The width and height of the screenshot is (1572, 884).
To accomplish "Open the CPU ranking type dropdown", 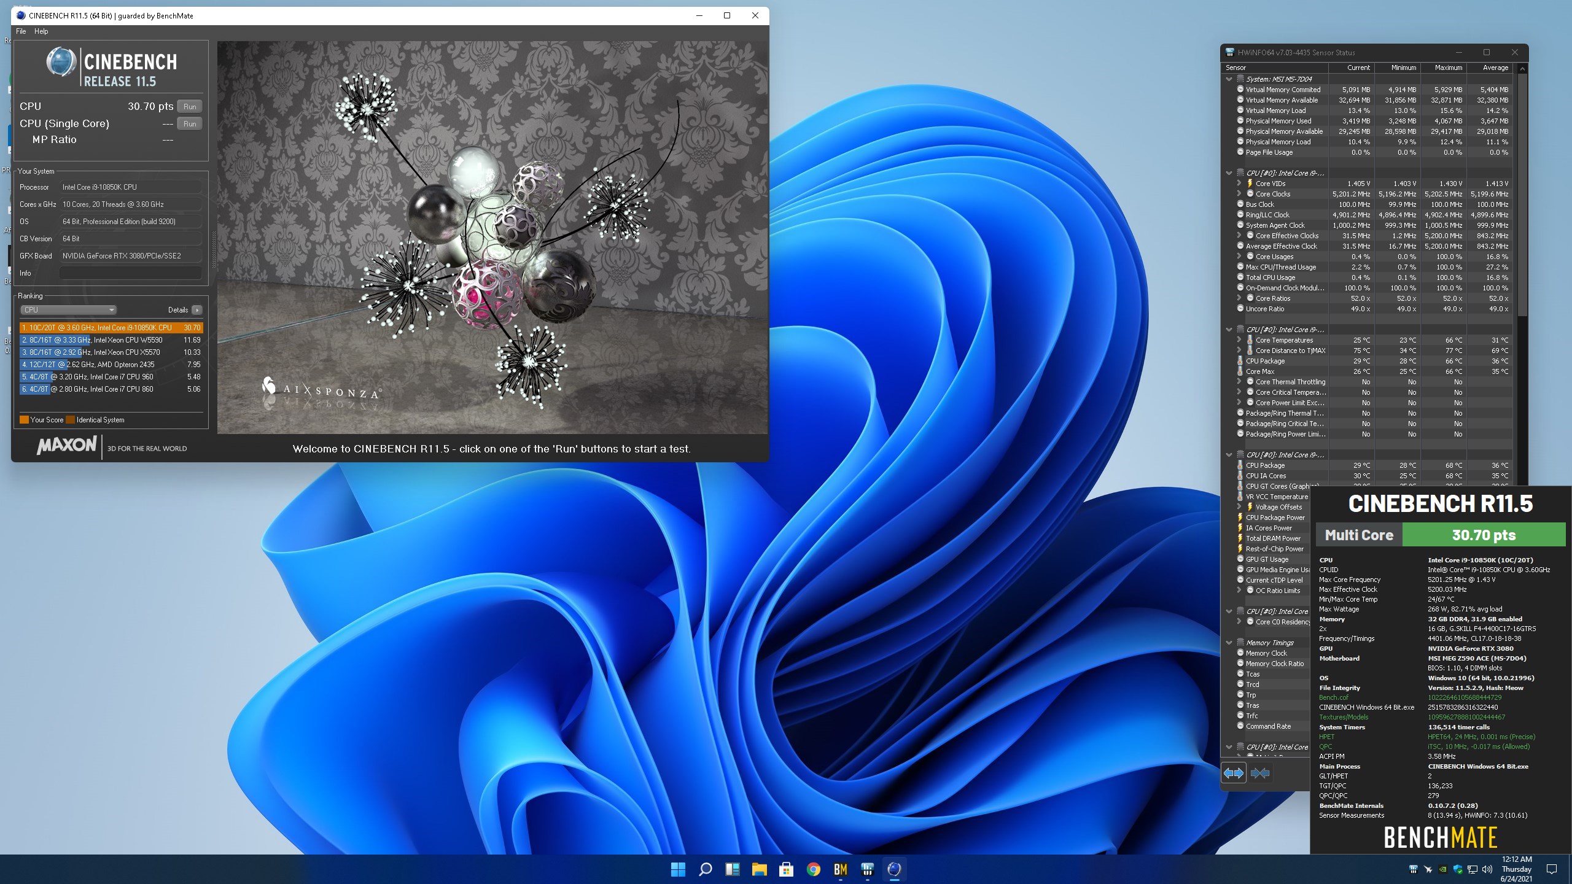I will click(68, 310).
